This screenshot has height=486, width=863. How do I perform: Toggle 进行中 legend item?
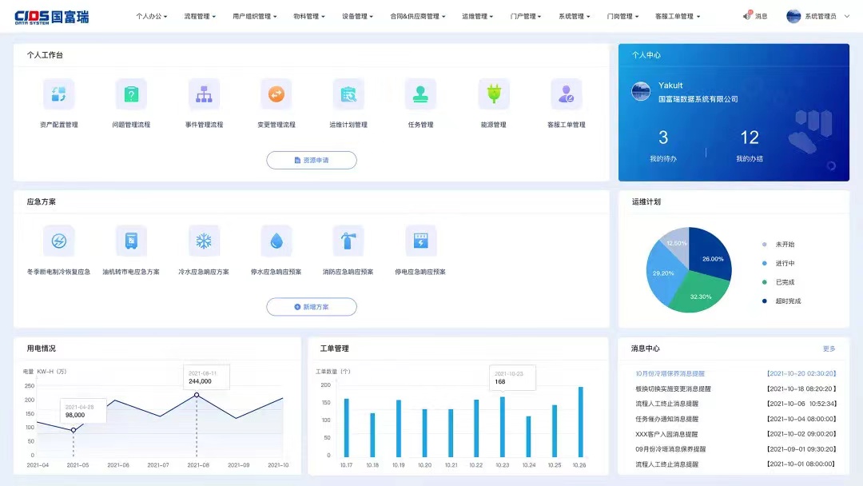(779, 263)
